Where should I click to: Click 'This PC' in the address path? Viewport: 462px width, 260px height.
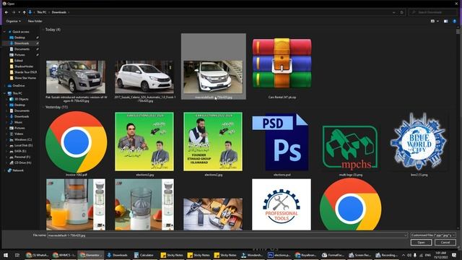tap(42, 12)
